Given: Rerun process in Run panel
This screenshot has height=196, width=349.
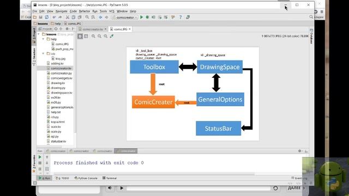Looking at the screenshot, I should (40, 157).
